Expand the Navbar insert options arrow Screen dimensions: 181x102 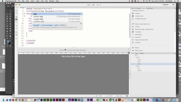coord(135,24)
